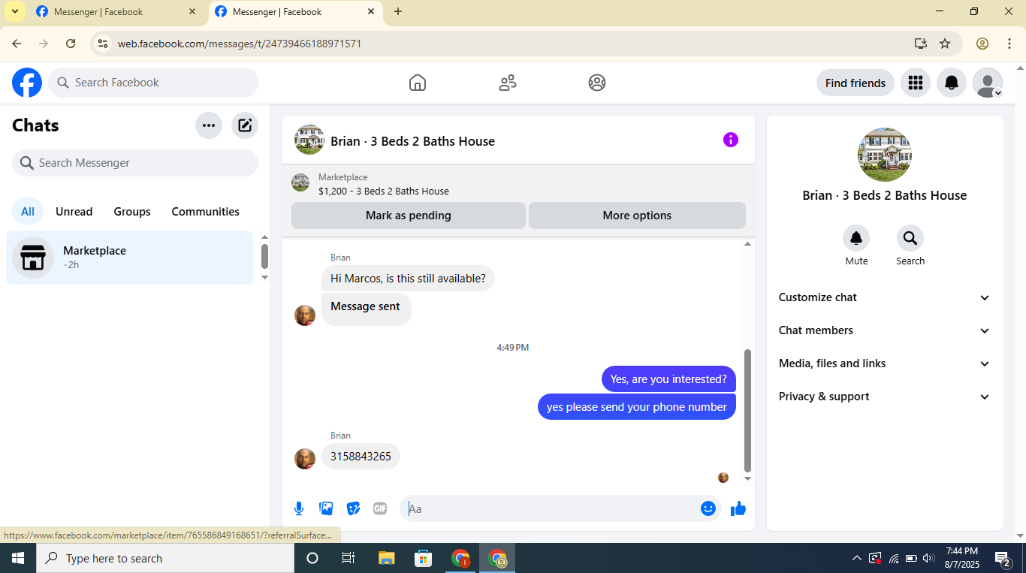
Task: Open a new browser tab with plus button
Action: pos(398,11)
